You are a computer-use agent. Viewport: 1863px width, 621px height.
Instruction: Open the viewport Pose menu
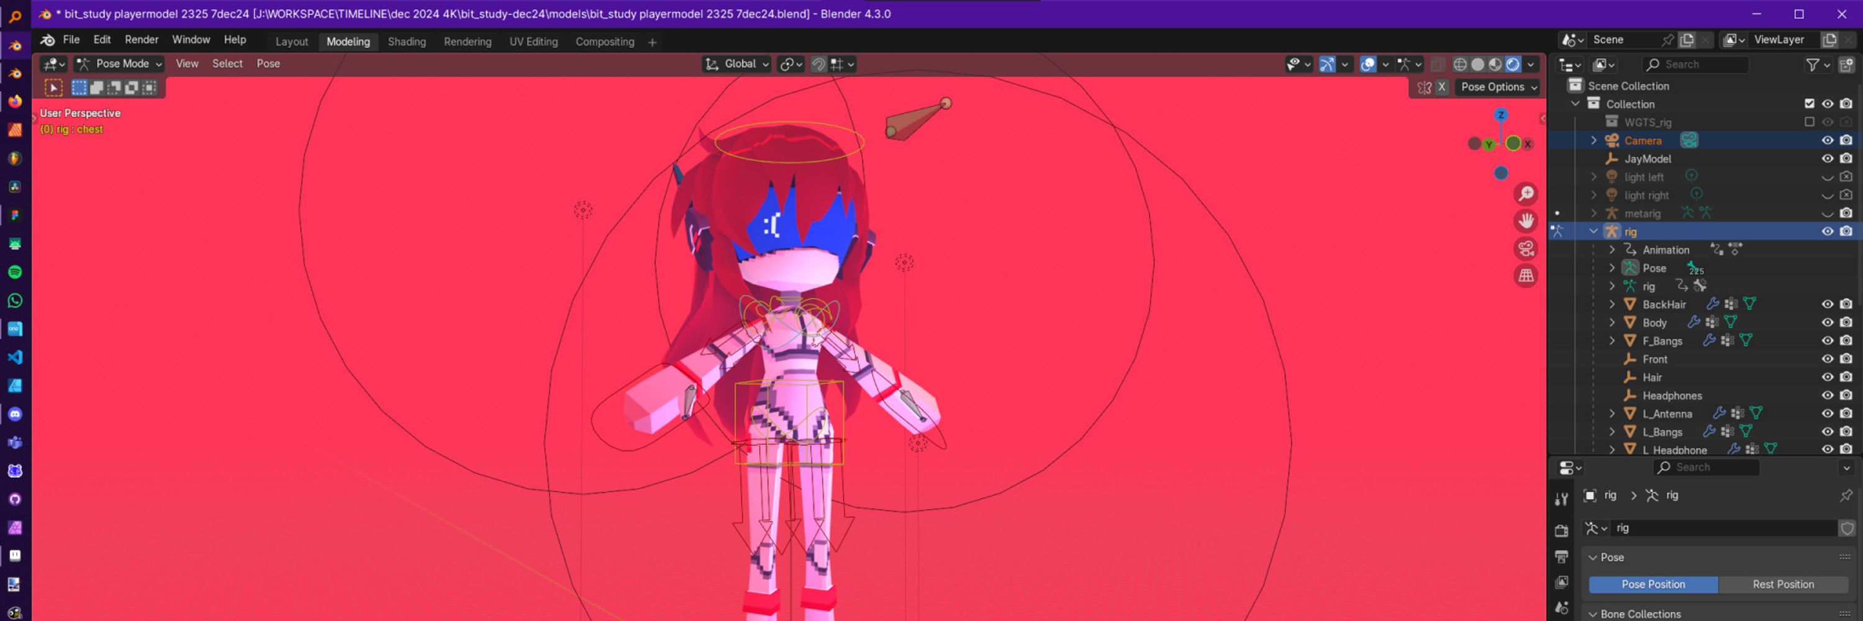268,63
